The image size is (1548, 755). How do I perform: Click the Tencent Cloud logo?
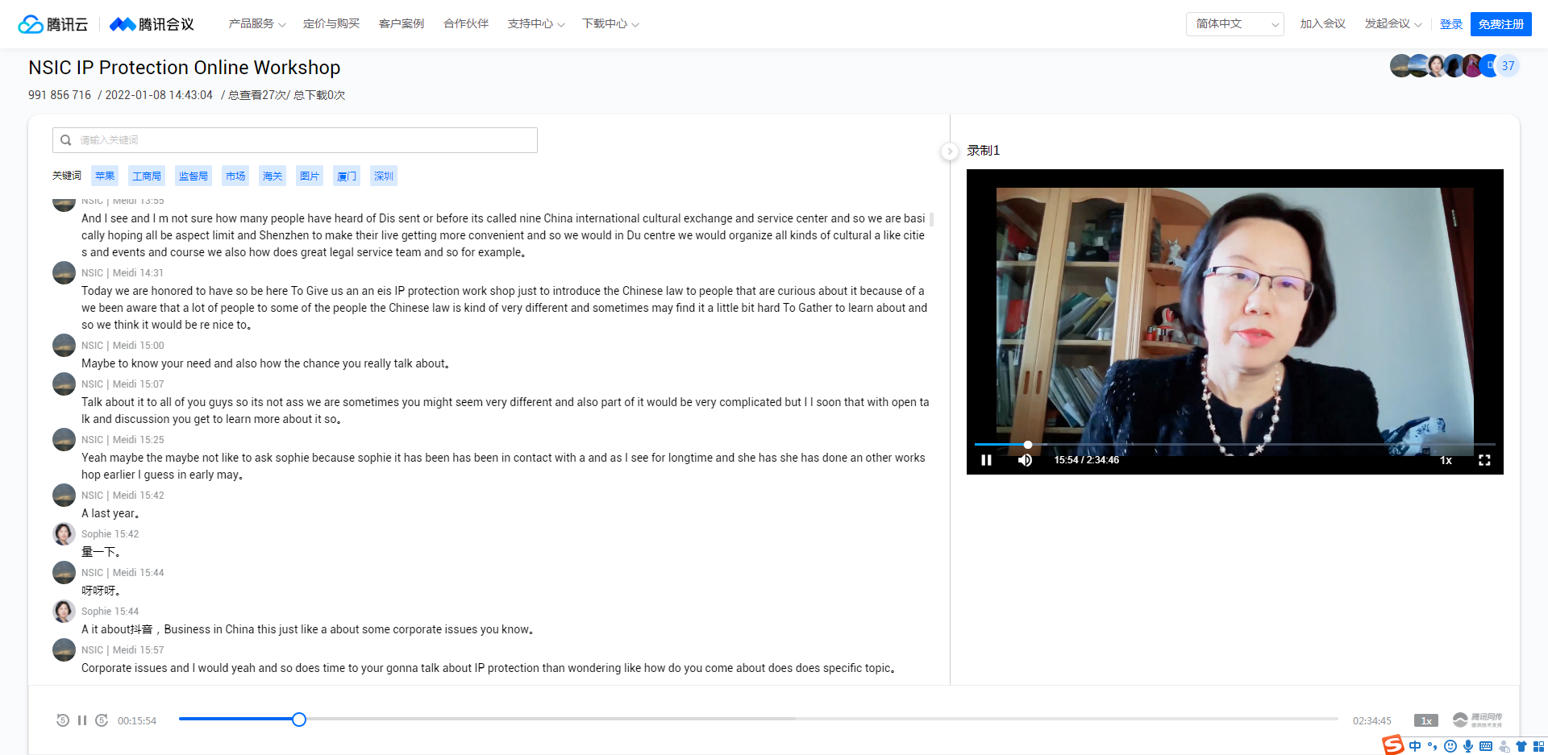53,24
